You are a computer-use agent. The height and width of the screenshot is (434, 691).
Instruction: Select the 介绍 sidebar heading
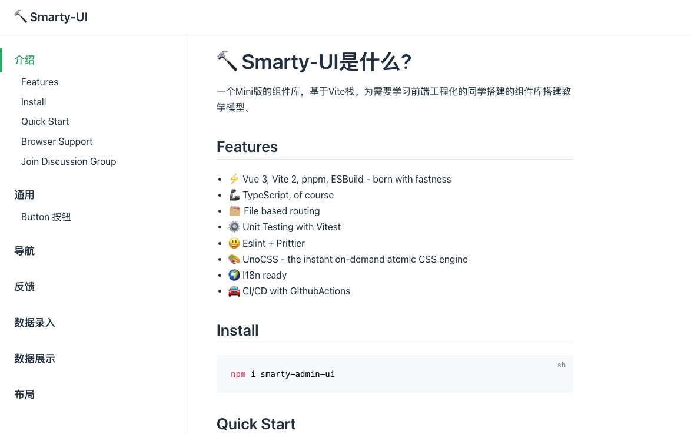click(x=25, y=60)
